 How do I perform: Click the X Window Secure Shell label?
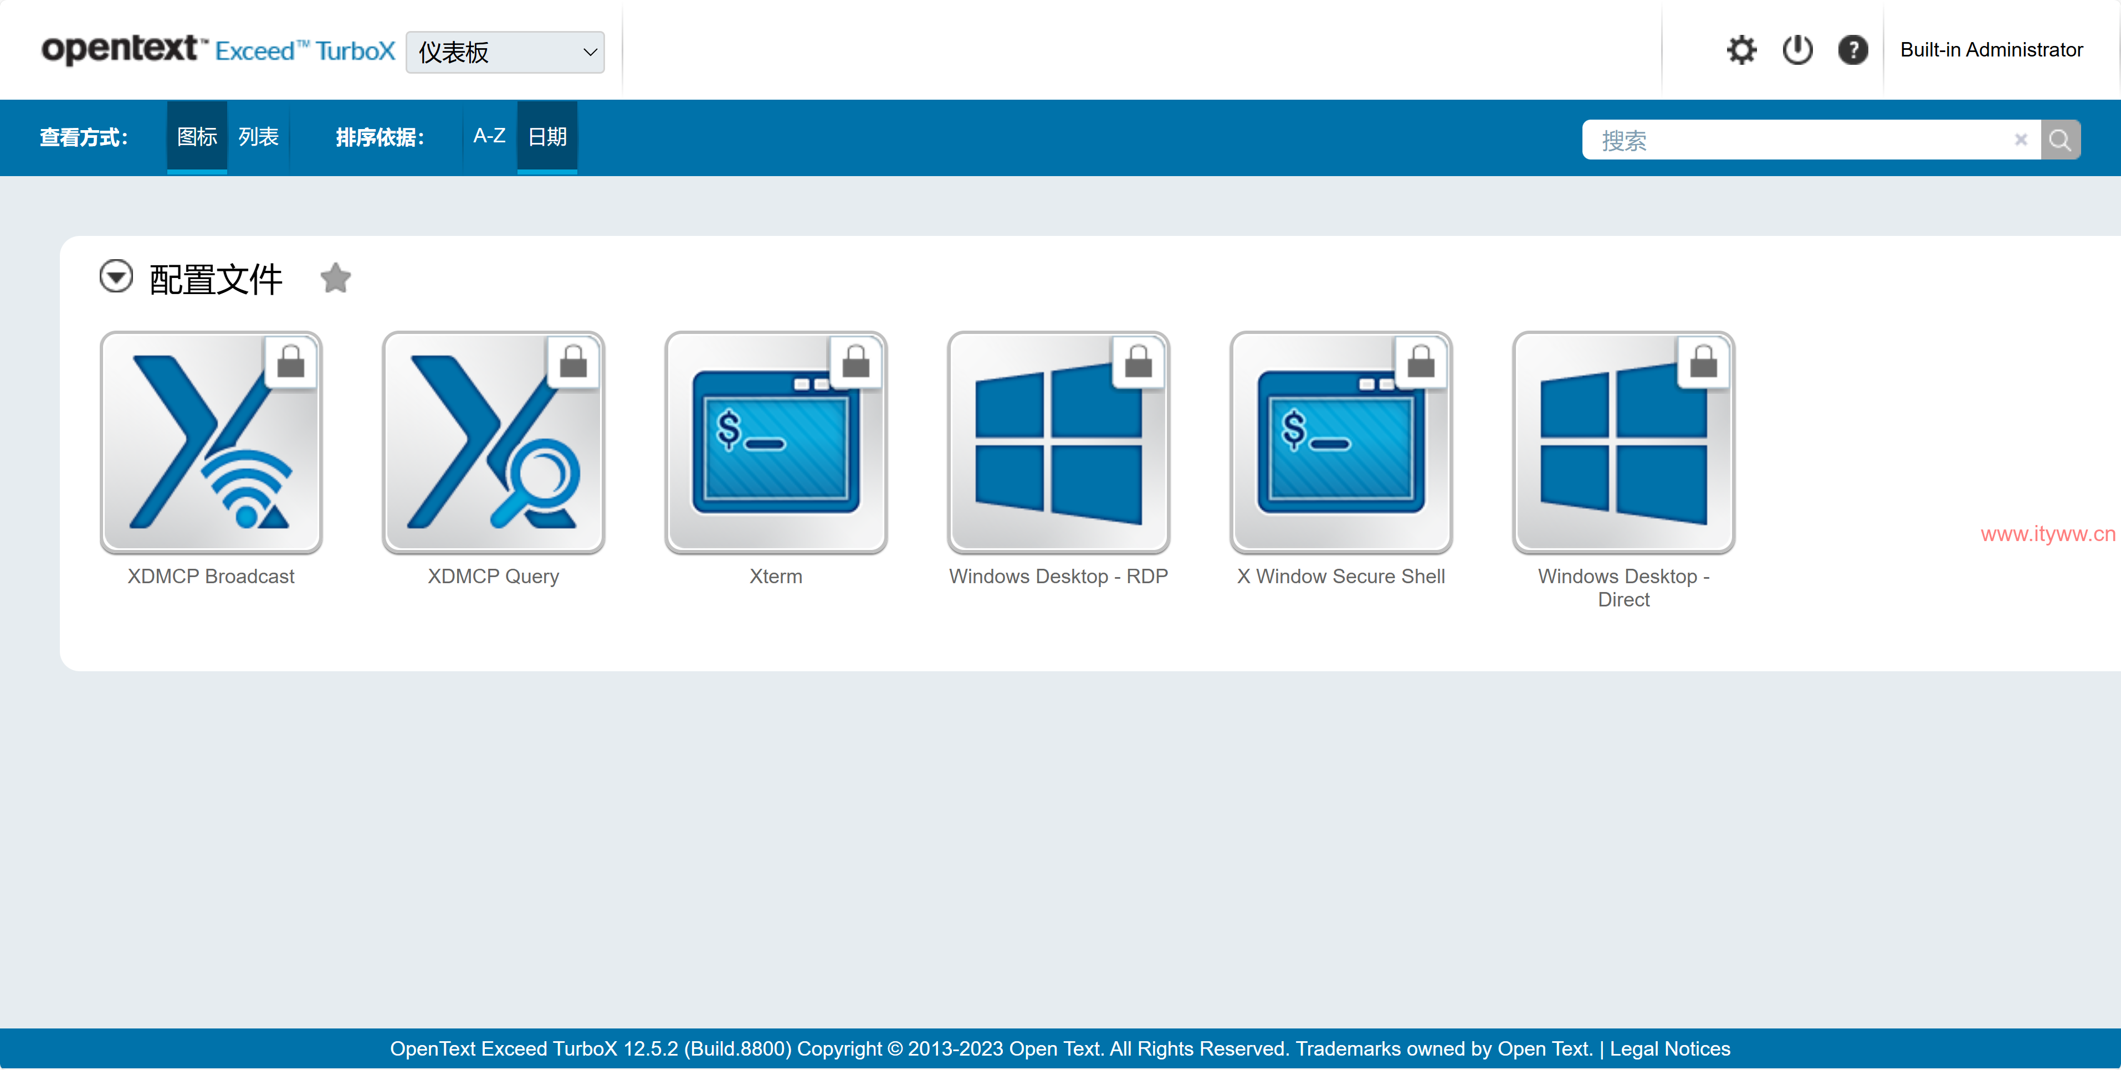(1340, 576)
